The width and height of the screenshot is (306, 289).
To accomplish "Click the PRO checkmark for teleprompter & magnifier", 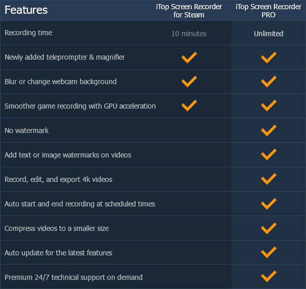I will (269, 58).
